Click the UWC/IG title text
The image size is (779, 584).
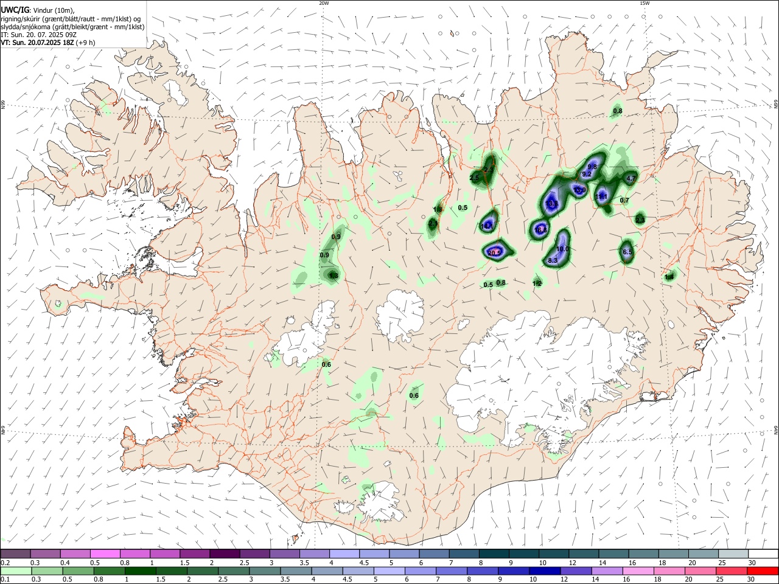tap(15, 10)
